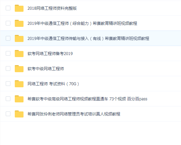Click the name 软考网络工程师备考2019
Viewport: 181px width, 145px height.
[50, 54]
